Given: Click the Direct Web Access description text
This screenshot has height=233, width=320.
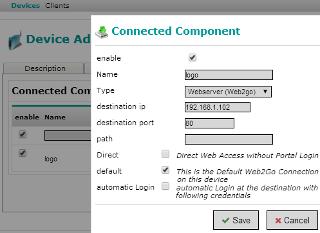Looking at the screenshot, I should pyautogui.click(x=247, y=156).
